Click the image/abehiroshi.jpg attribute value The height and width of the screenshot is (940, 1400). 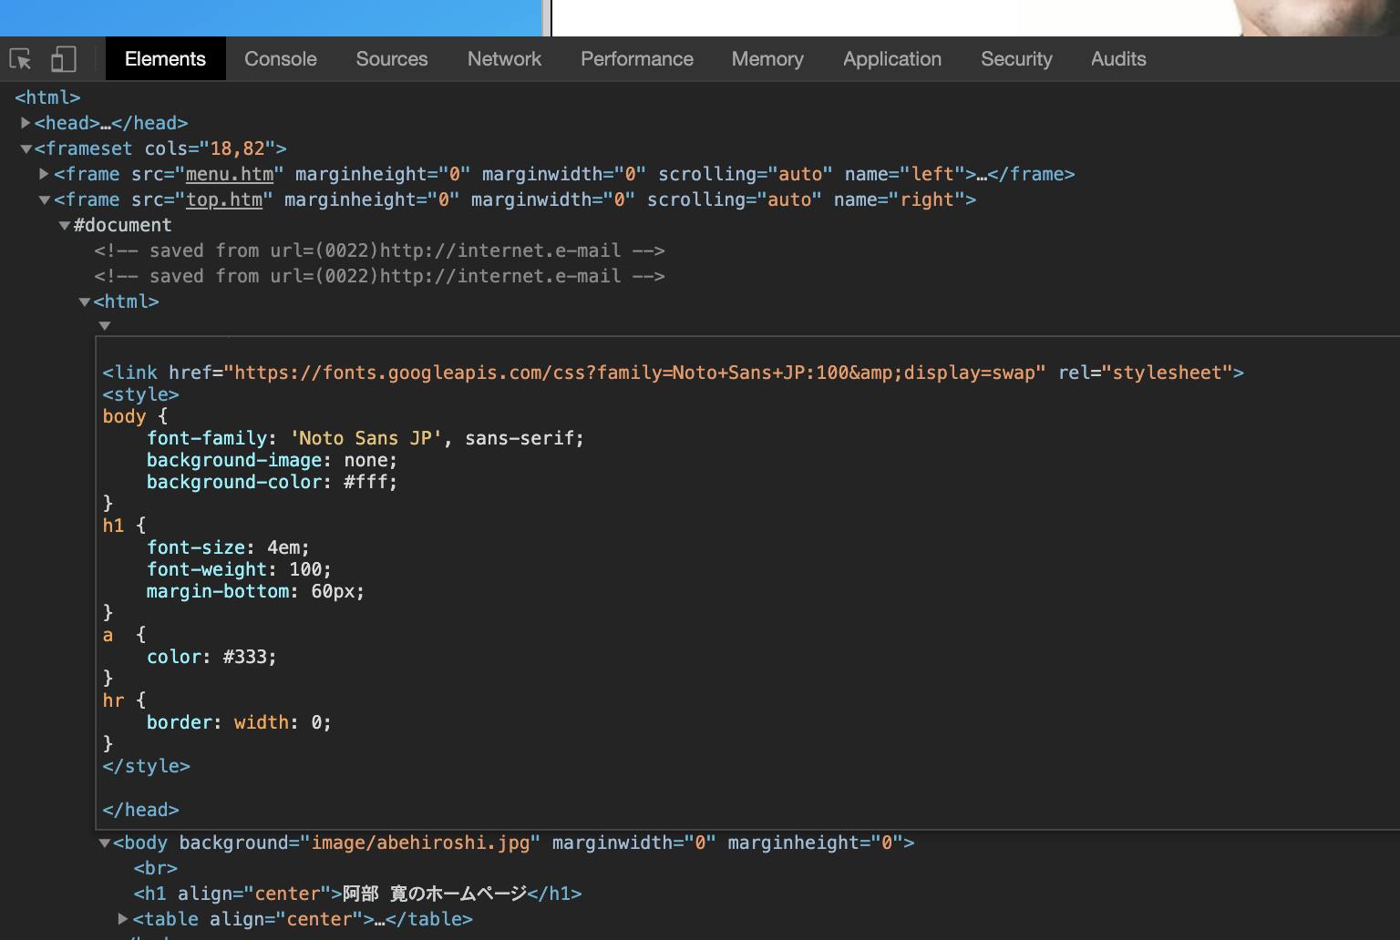click(420, 843)
